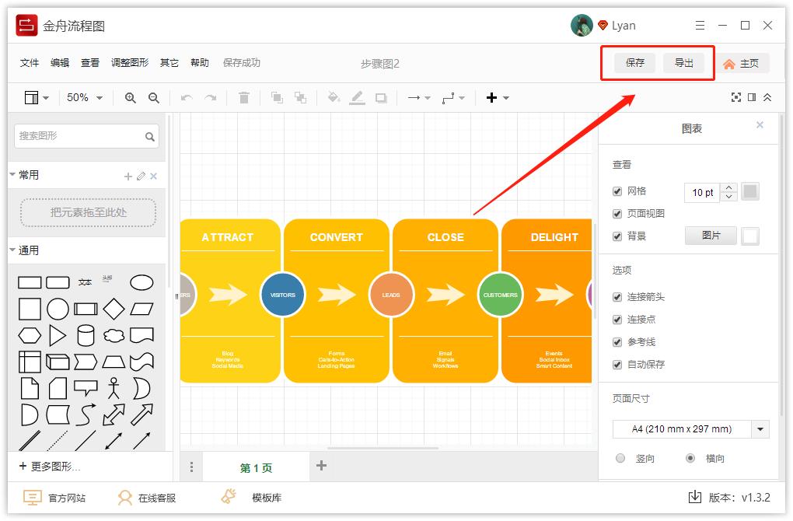Disable the 自动保存 option
The image size is (793, 521).
[617, 364]
